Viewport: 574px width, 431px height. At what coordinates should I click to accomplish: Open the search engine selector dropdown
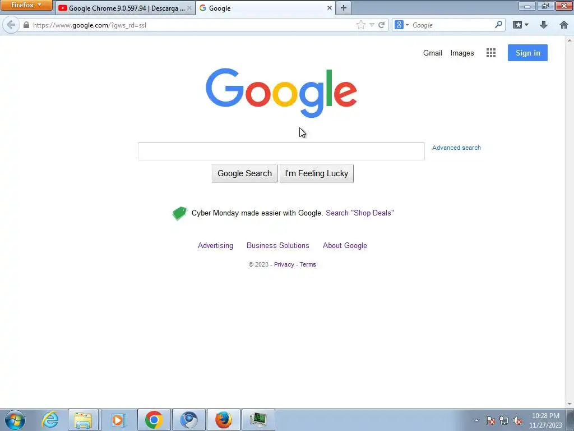click(401, 25)
